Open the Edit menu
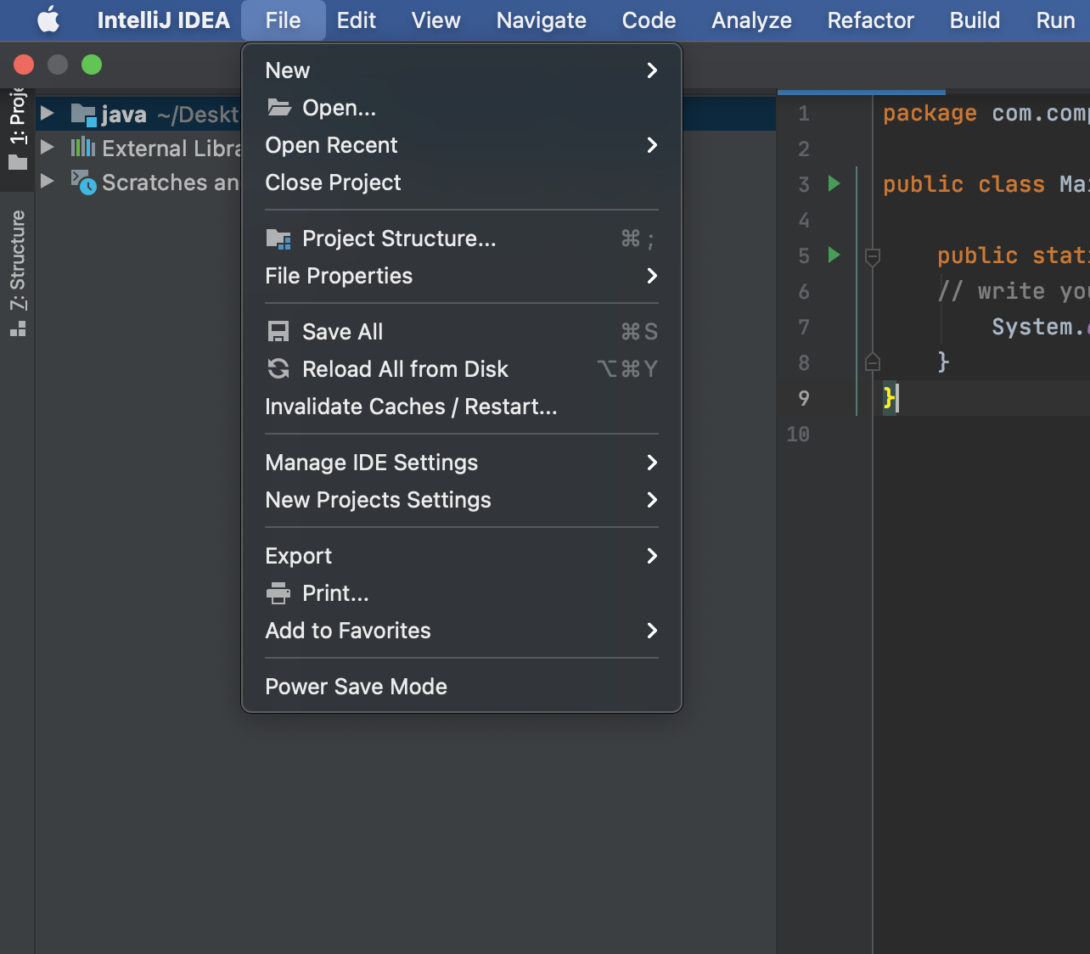1090x954 pixels. coord(356,20)
